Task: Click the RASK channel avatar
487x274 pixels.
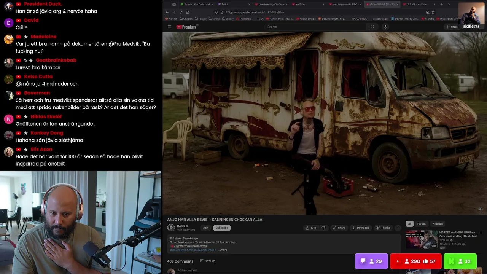Action: tap(171, 228)
